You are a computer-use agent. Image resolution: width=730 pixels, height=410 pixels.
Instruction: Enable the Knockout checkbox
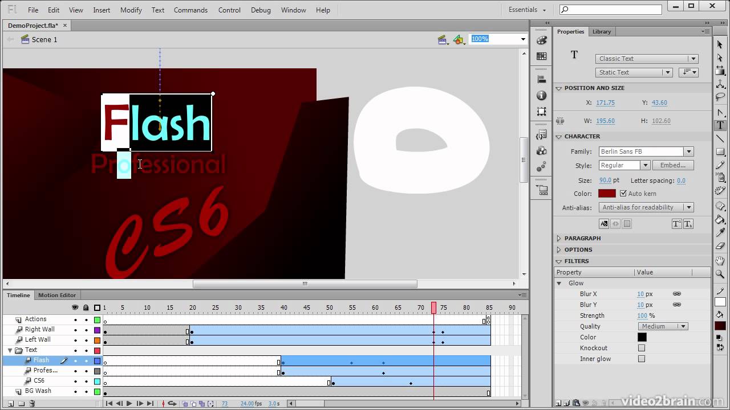(x=642, y=348)
